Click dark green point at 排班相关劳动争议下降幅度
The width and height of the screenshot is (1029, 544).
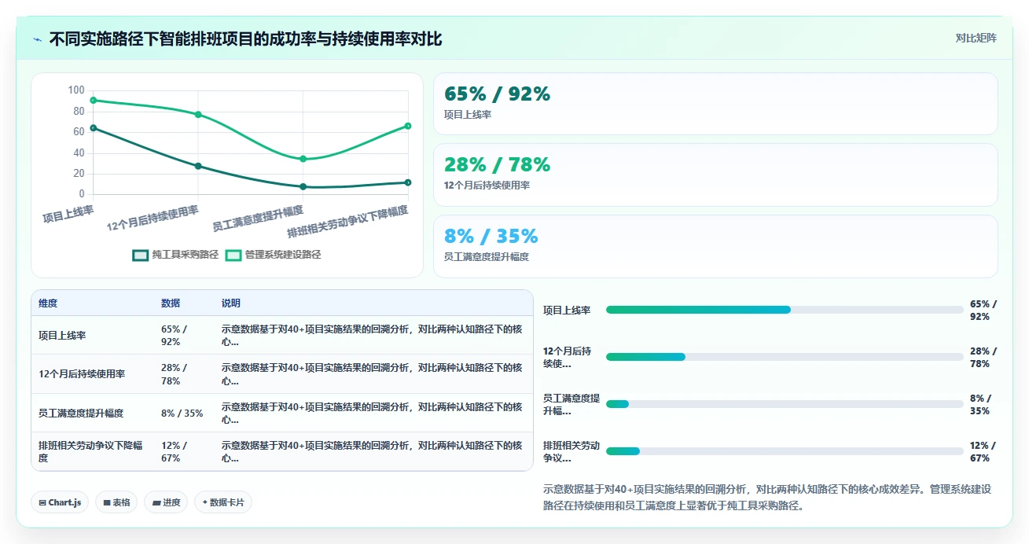coord(408,182)
